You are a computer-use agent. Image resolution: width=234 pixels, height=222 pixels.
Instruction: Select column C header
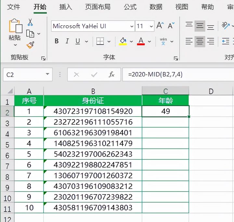(165, 91)
